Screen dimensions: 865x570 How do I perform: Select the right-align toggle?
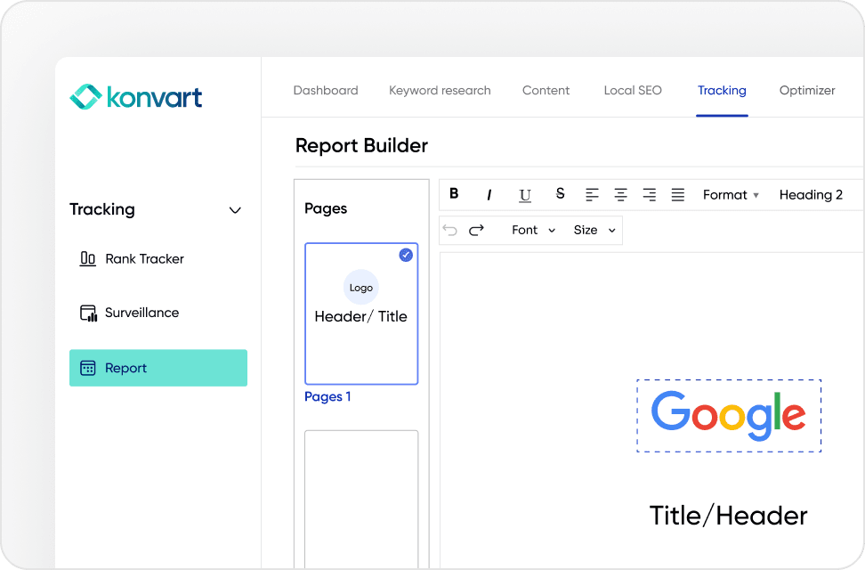[x=649, y=194]
